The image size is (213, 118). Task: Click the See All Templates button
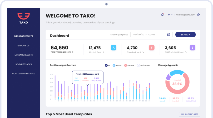pyautogui.click(x=190, y=114)
